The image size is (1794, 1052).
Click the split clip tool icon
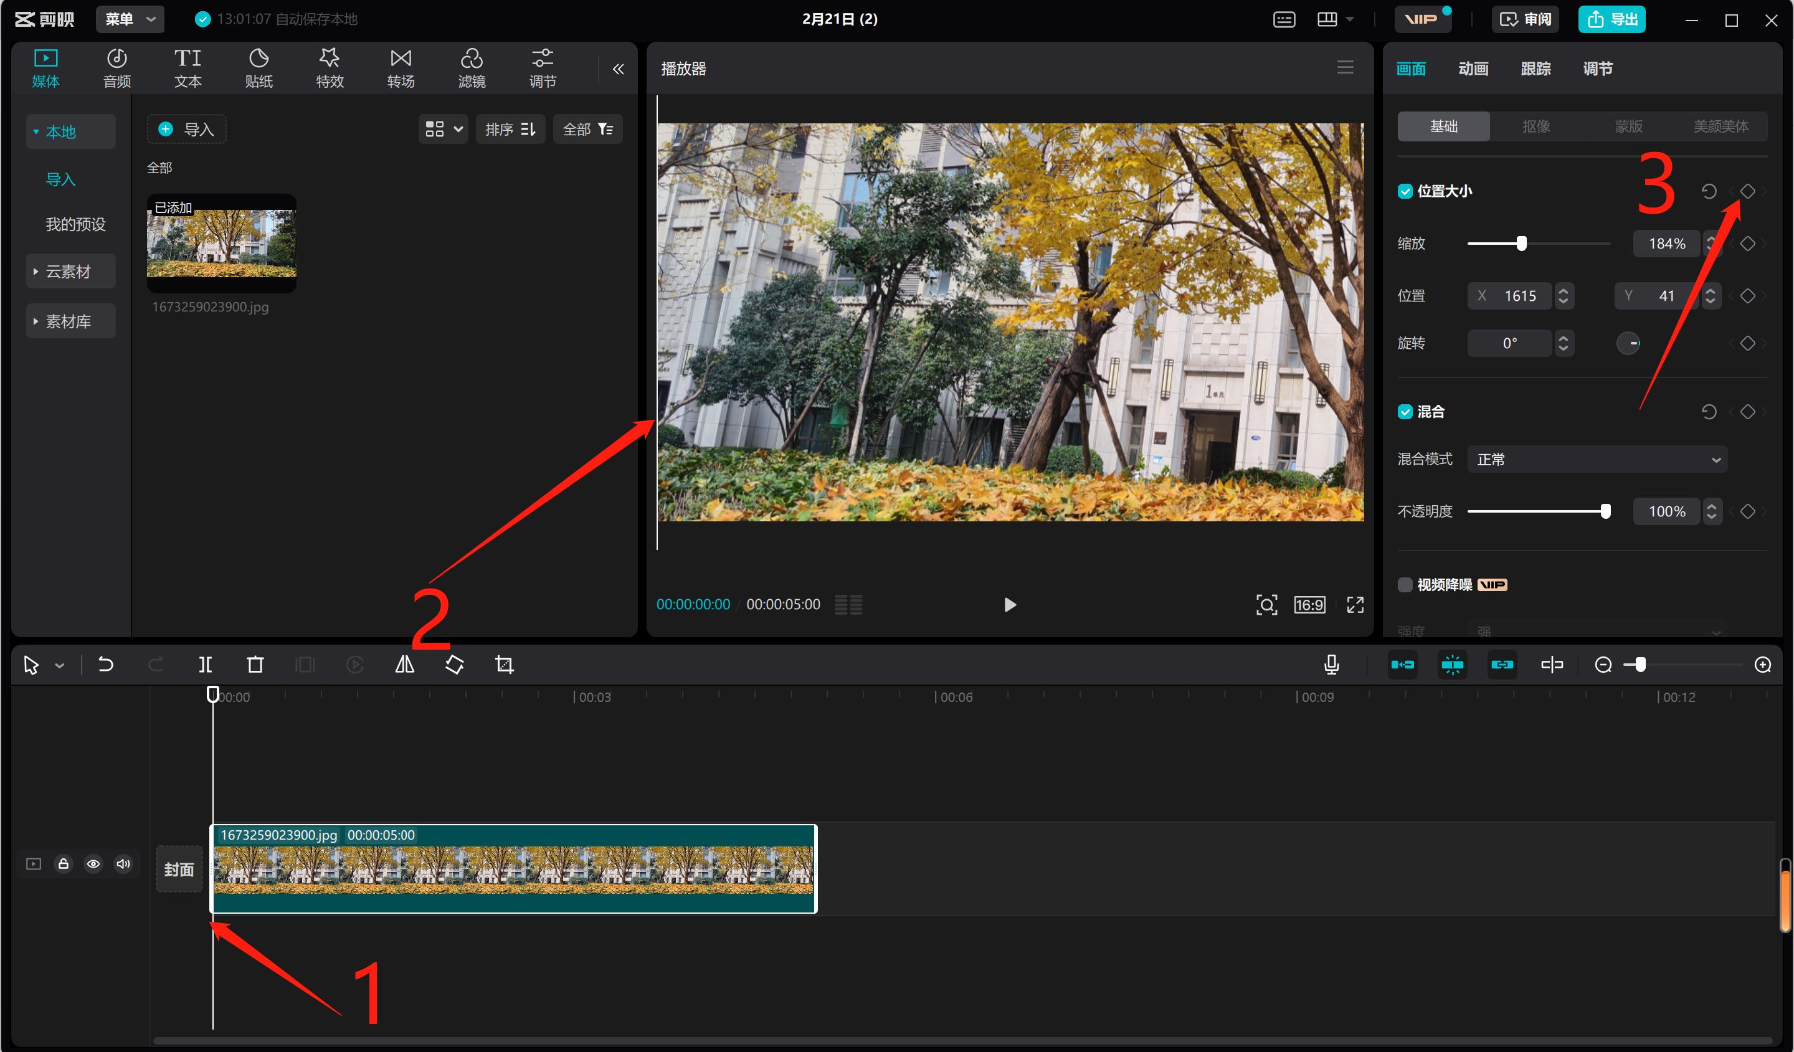[205, 665]
